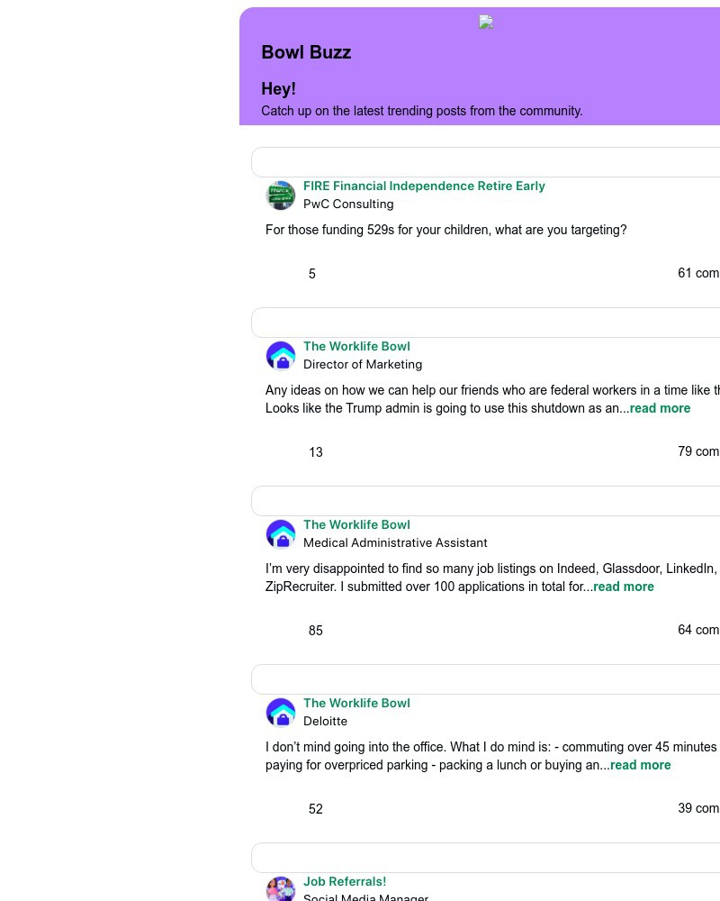Expand read more on office commuting post
Viewport: 720px width, 901px height.
point(640,765)
